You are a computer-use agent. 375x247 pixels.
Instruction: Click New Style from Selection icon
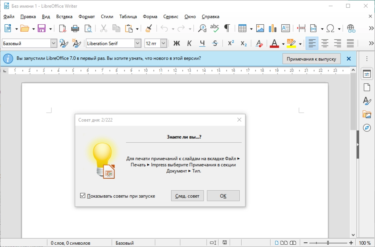pyautogui.click(x=76, y=43)
